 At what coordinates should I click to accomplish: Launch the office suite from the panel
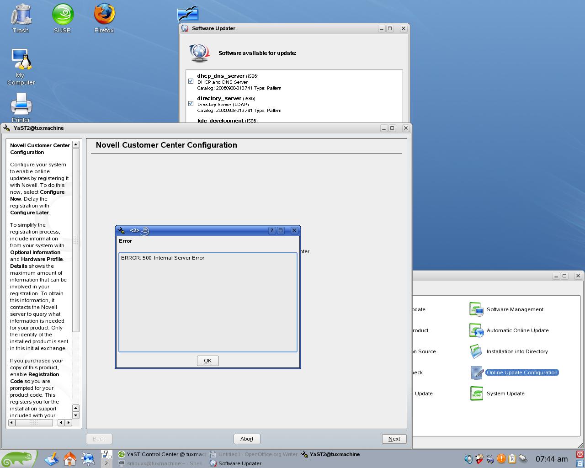click(51, 458)
